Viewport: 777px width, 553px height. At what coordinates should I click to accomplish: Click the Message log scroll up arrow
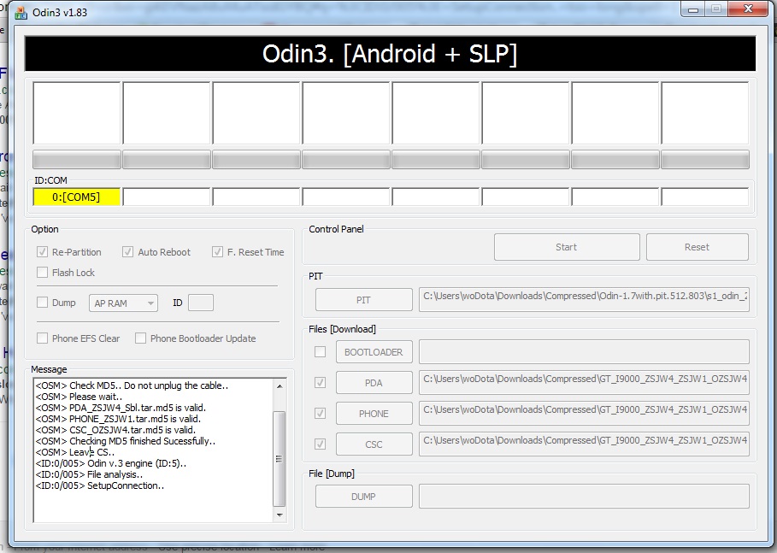pos(280,385)
